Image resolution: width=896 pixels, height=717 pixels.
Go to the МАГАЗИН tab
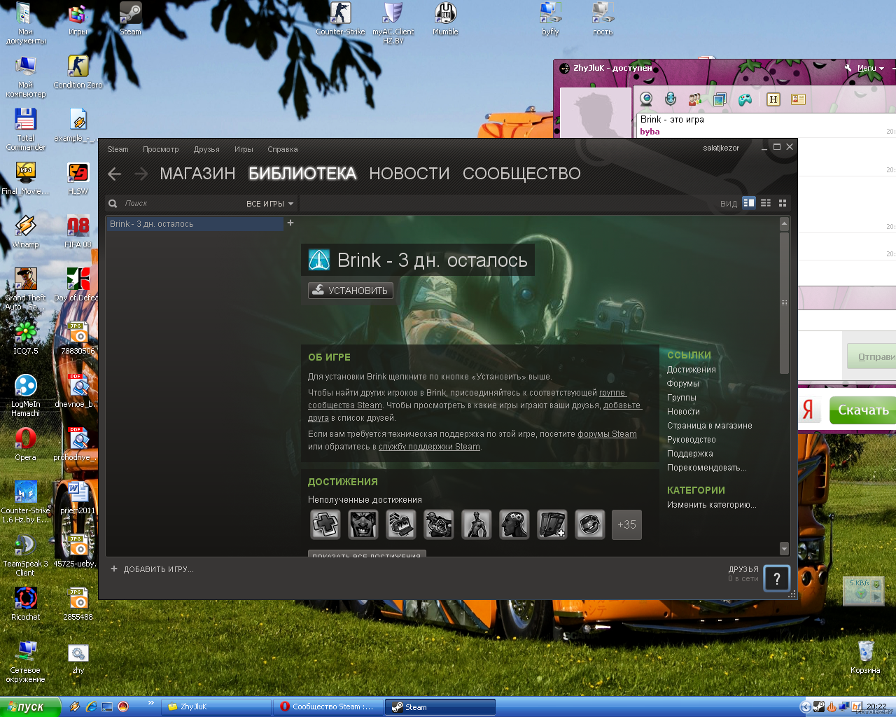(x=197, y=174)
